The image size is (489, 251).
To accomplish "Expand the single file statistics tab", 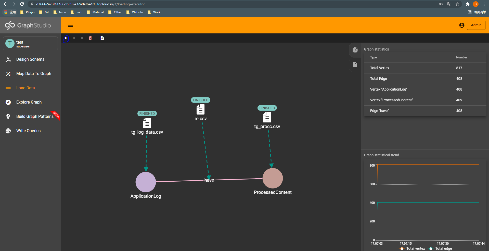I will tap(355, 65).
